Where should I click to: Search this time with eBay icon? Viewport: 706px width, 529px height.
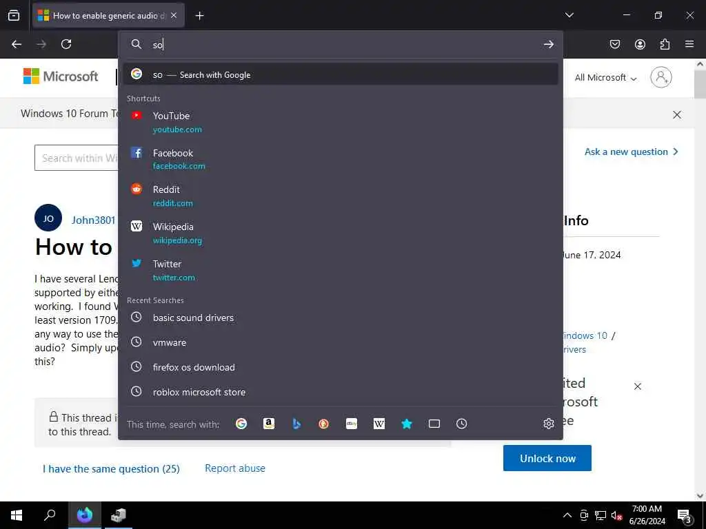pyautogui.click(x=352, y=424)
